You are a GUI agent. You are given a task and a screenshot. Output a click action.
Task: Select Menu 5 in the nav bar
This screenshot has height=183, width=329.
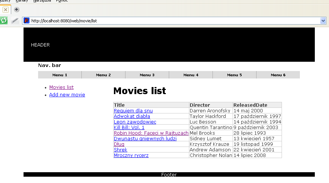click(x=235, y=75)
